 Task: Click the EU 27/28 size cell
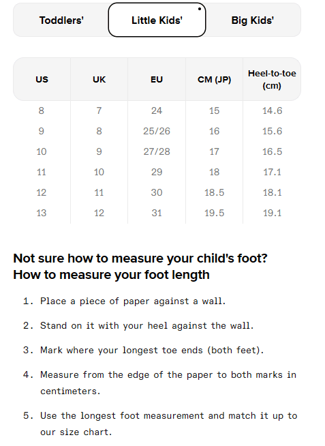coord(157,151)
